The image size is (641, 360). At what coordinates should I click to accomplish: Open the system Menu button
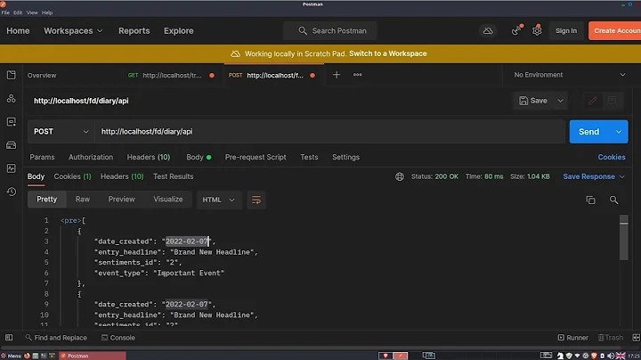pyautogui.click(x=11, y=356)
